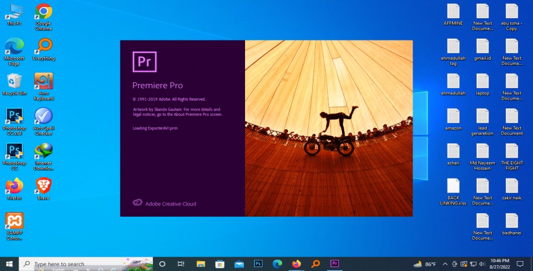
Task: Click the Photoshop taskbar button
Action: (258, 264)
